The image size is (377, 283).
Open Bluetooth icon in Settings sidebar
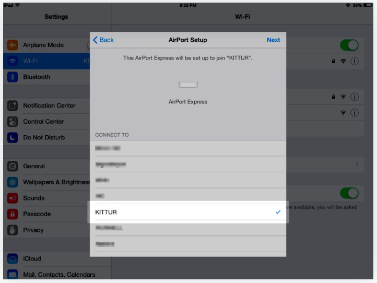13,77
